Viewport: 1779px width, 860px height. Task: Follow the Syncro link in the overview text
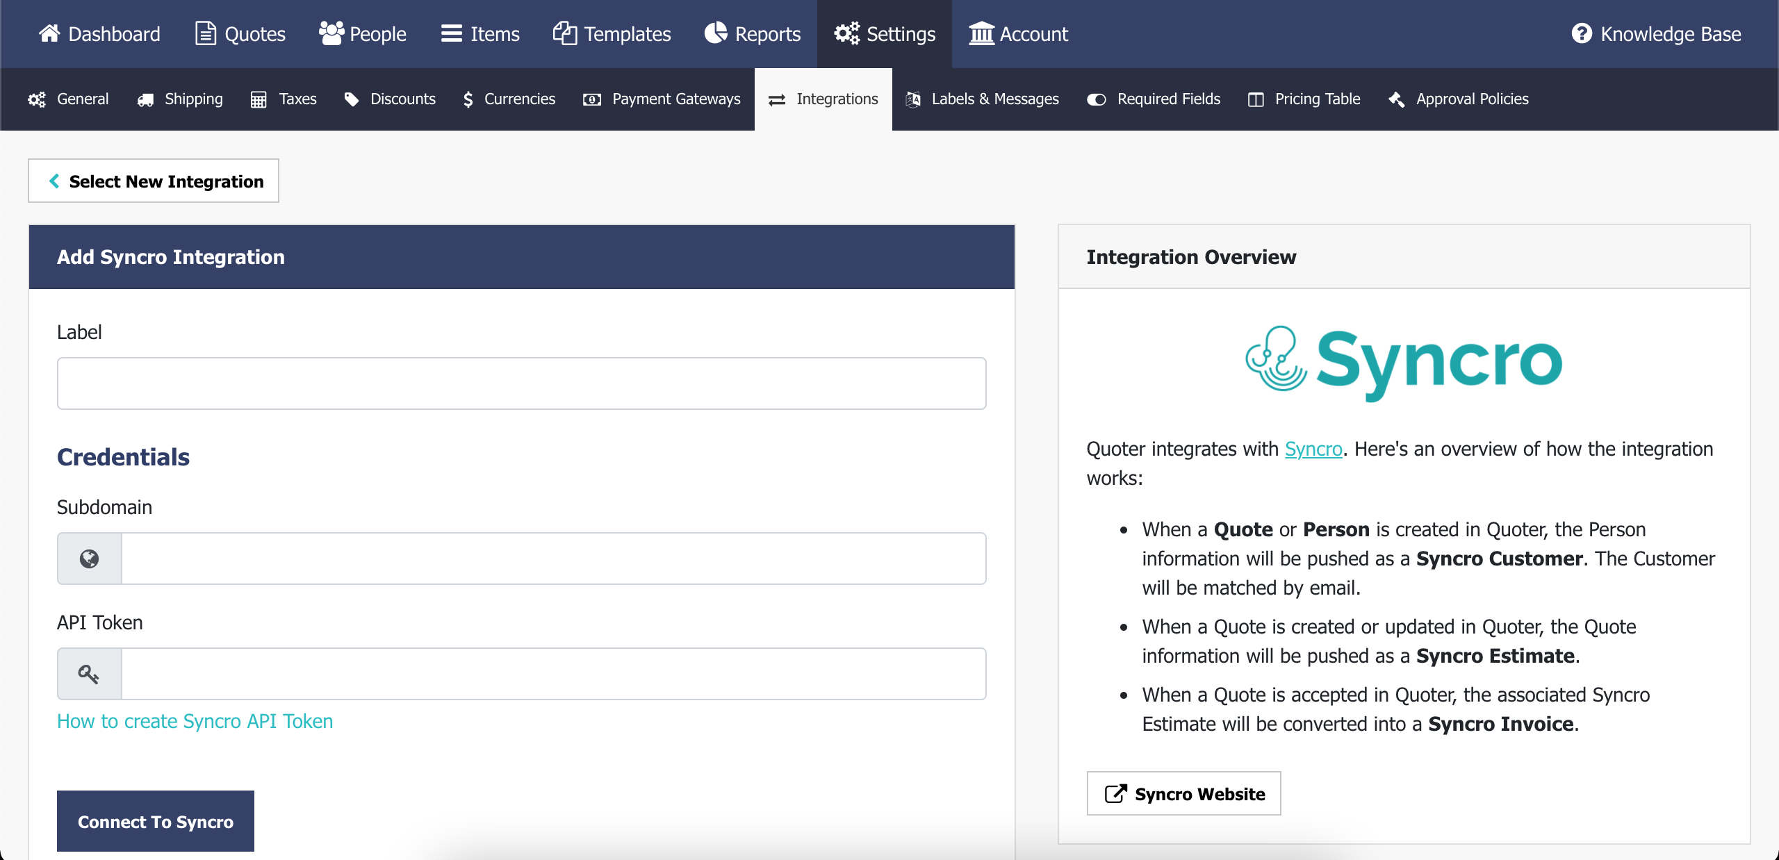point(1313,449)
